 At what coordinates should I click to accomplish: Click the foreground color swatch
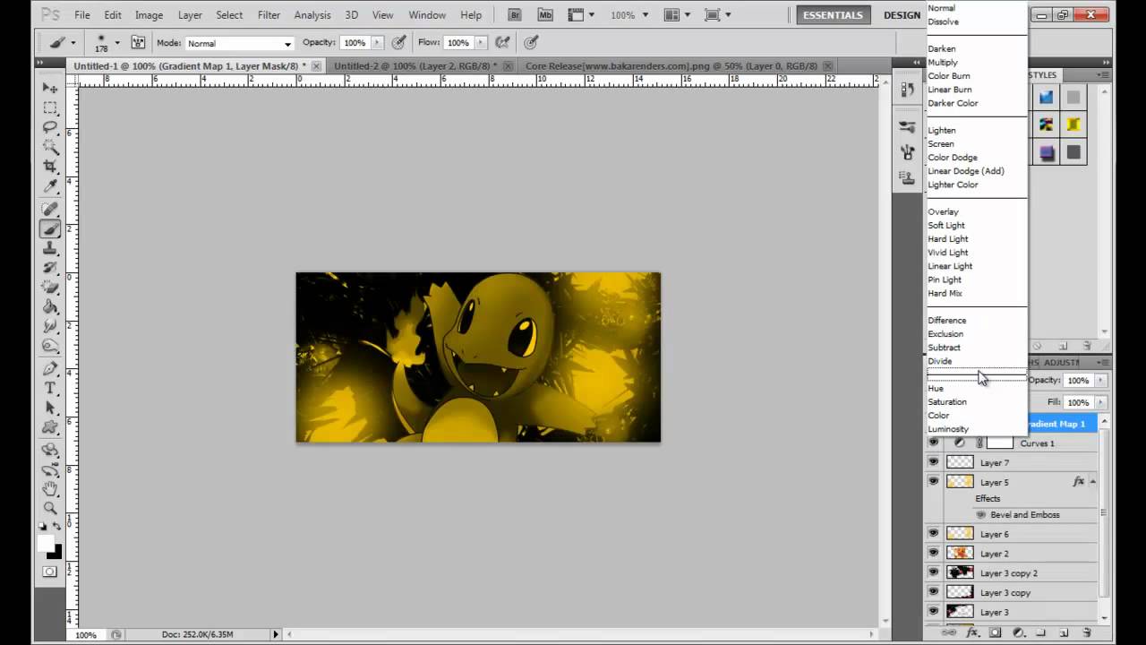coord(46,543)
